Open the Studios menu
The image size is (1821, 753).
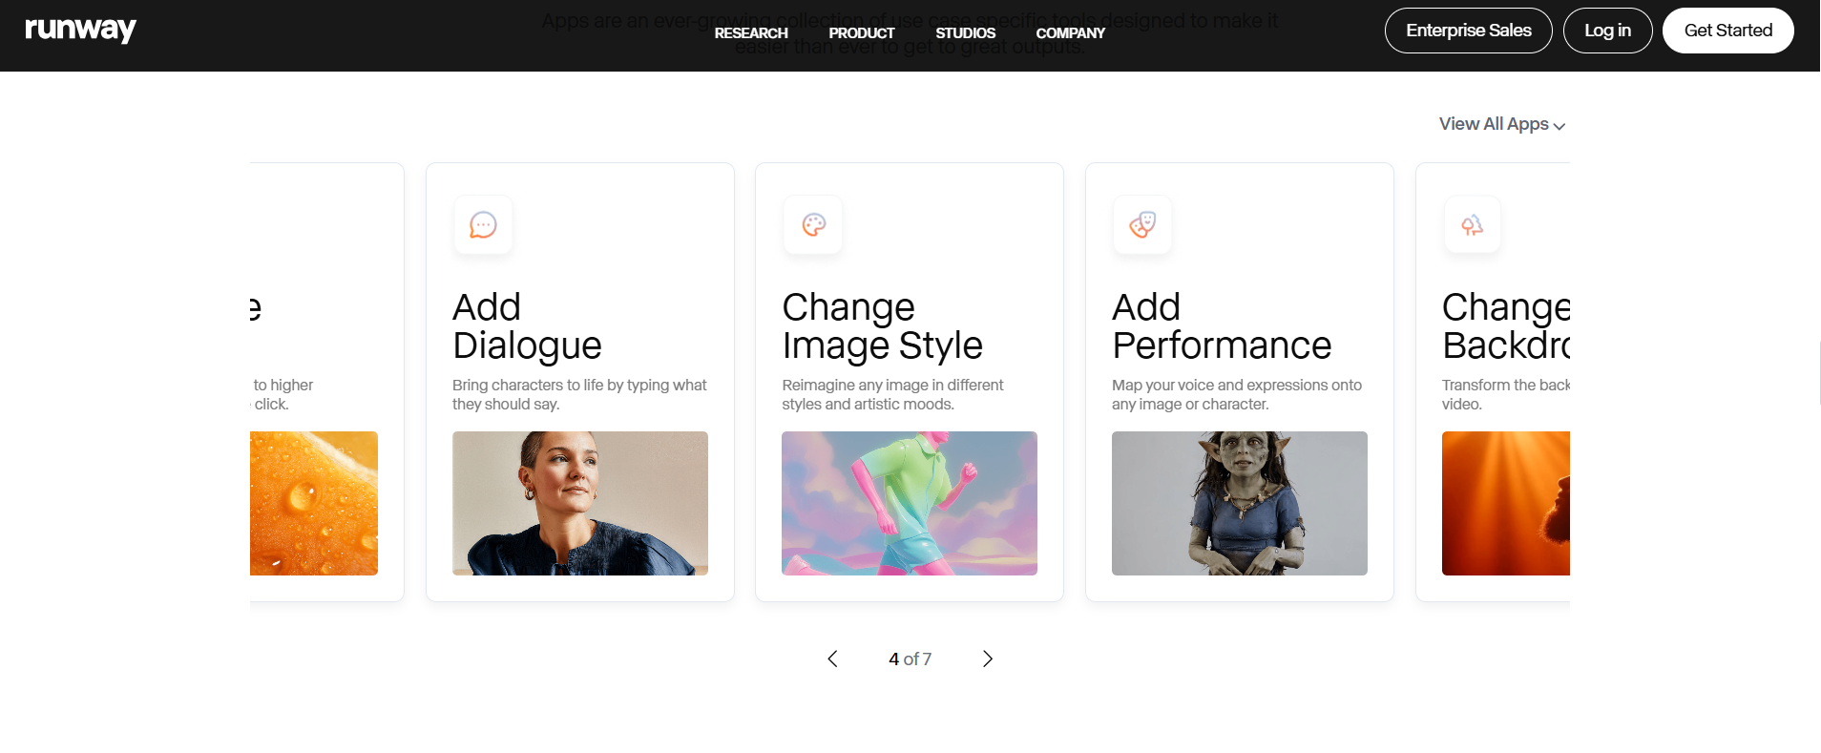pos(965,32)
